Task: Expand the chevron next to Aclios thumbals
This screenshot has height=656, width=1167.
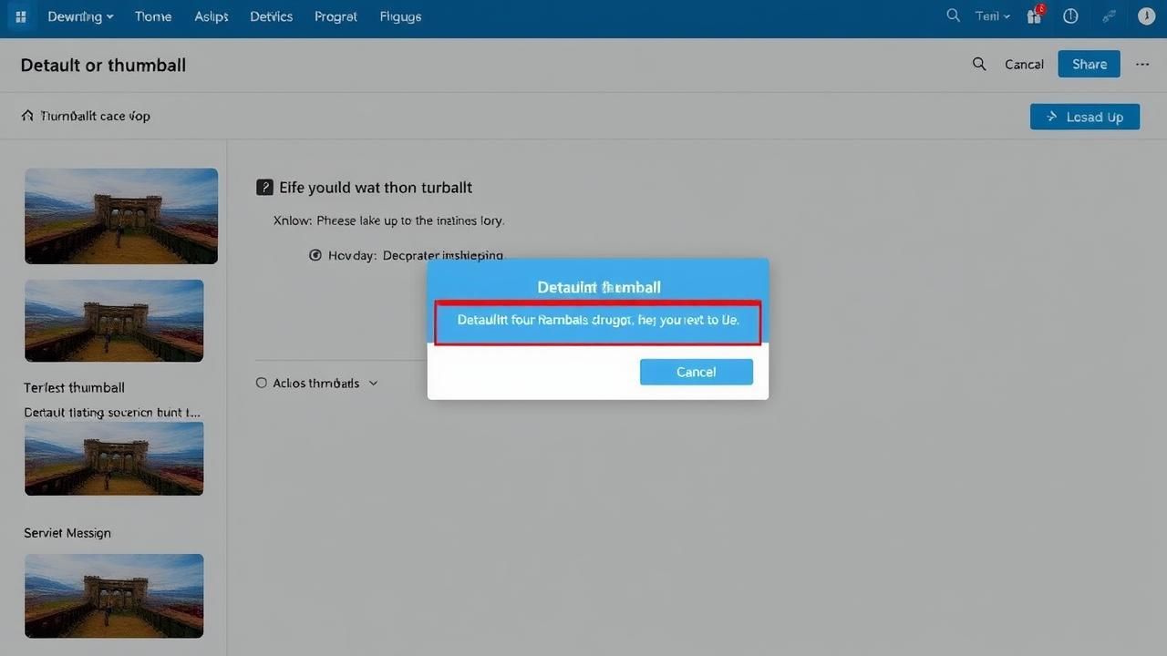Action: pyautogui.click(x=373, y=384)
